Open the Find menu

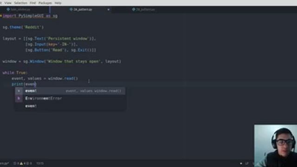point(33,3)
